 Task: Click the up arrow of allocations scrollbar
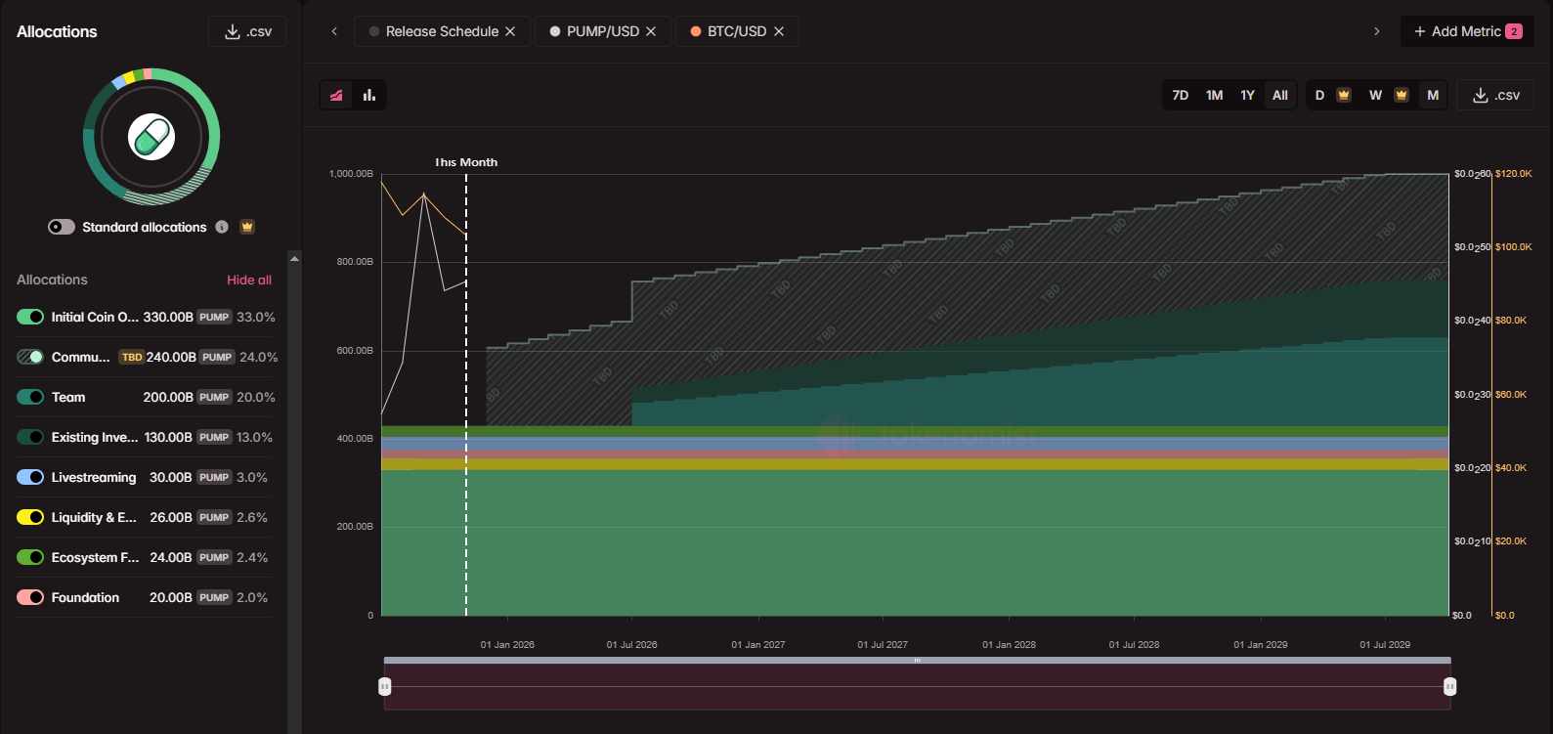pos(294,259)
